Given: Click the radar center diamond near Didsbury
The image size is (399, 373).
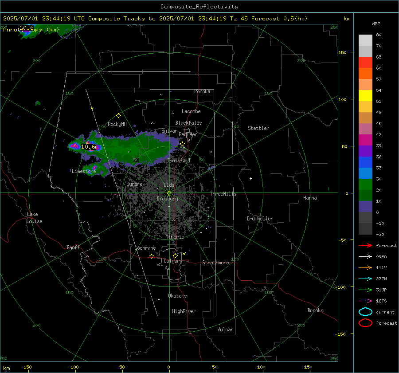Looking at the screenshot, I should [169, 193].
